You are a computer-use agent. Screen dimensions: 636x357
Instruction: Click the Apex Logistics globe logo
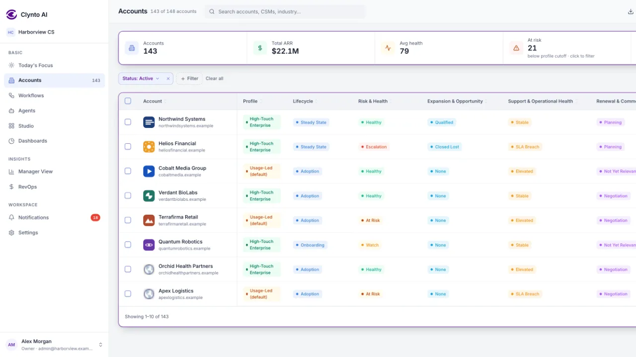149,294
